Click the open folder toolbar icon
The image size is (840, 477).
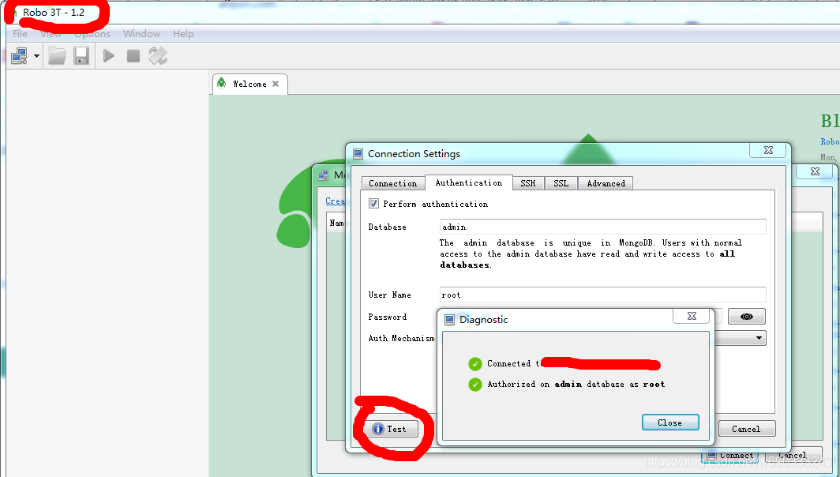pos(58,56)
